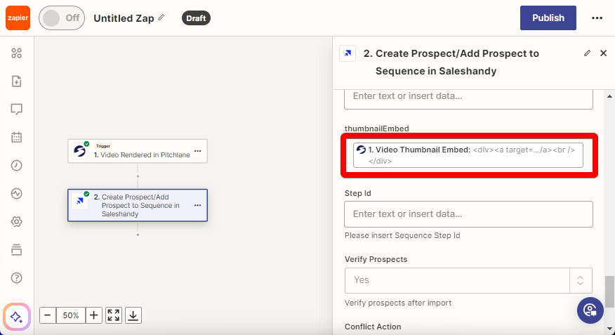615x335 pixels.
Task: Open the Zapier home logo
Action: coord(18,18)
